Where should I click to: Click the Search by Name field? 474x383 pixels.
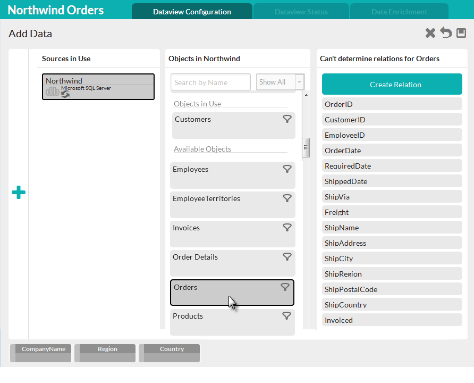211,82
